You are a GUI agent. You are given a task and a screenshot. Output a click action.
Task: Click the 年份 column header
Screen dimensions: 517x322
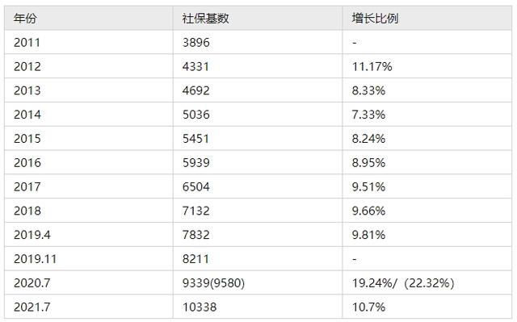coord(89,18)
